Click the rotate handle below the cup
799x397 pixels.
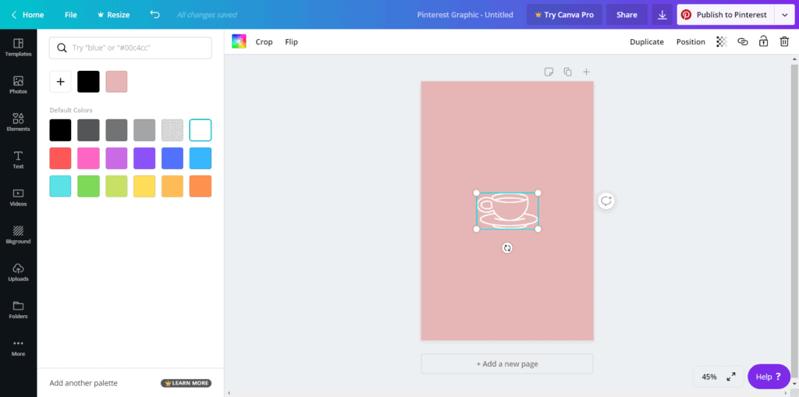507,248
